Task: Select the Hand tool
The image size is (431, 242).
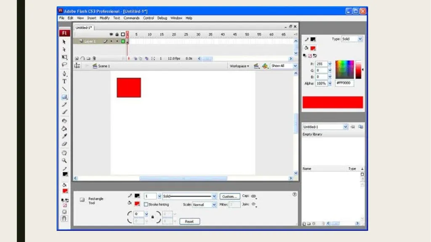Action: click(64, 153)
